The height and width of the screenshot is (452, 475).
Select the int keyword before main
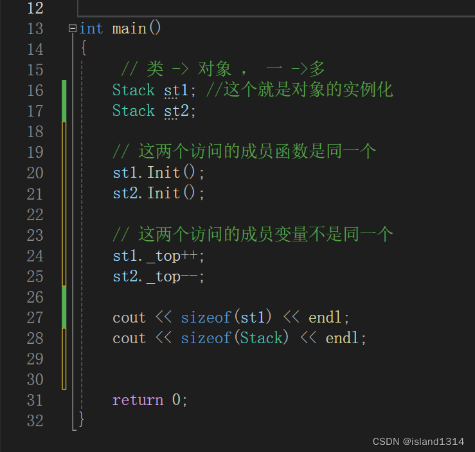tap(91, 29)
